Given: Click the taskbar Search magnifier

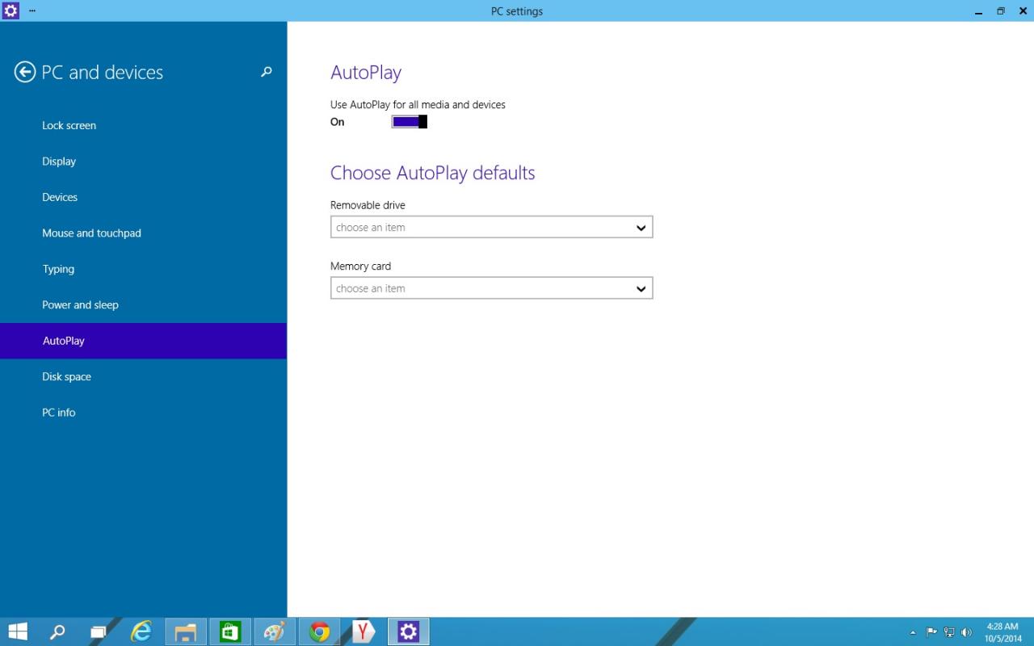Looking at the screenshot, I should pyautogui.click(x=57, y=631).
